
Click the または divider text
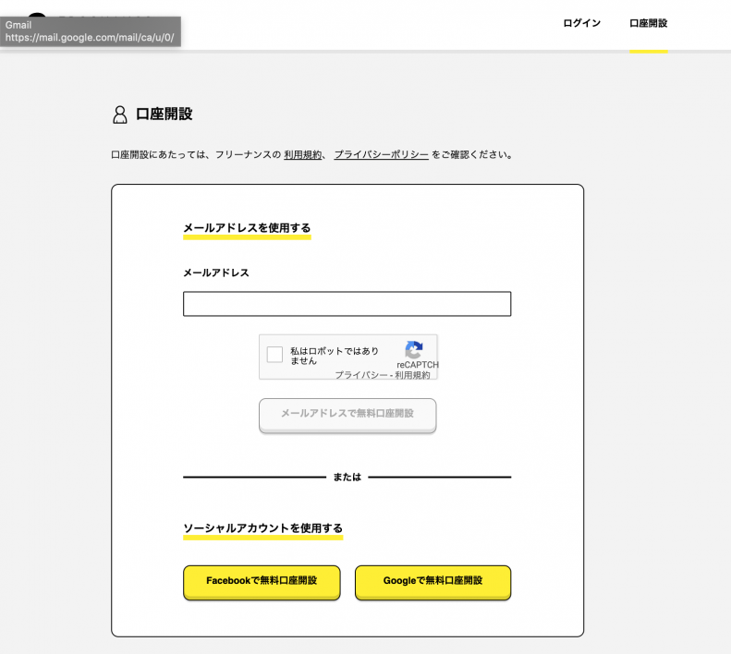point(347,478)
